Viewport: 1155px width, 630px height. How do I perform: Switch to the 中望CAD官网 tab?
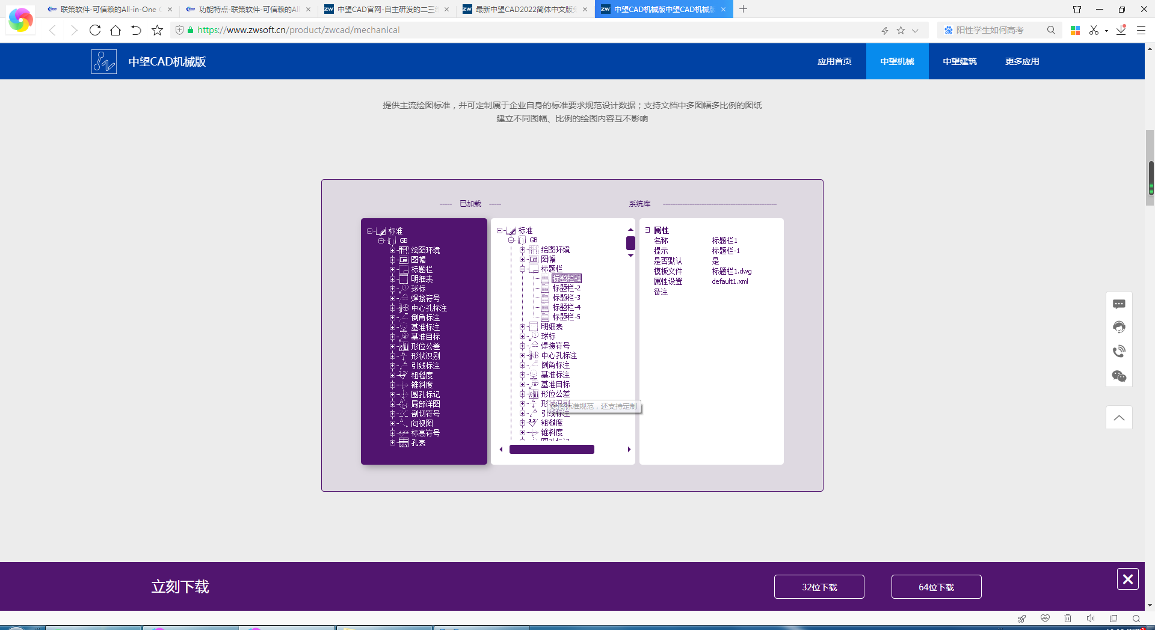pyautogui.click(x=386, y=9)
